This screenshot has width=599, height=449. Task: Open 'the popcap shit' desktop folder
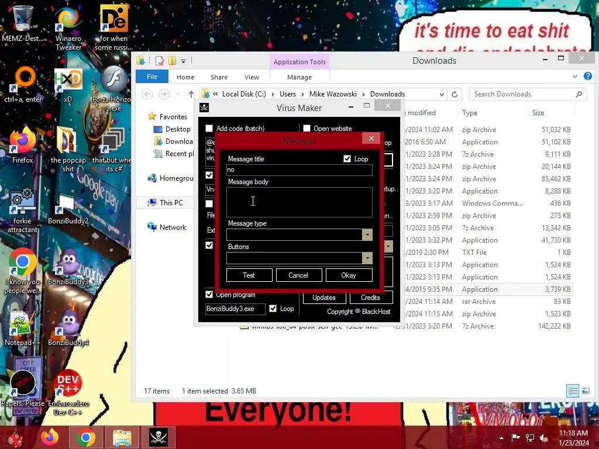[x=68, y=149]
